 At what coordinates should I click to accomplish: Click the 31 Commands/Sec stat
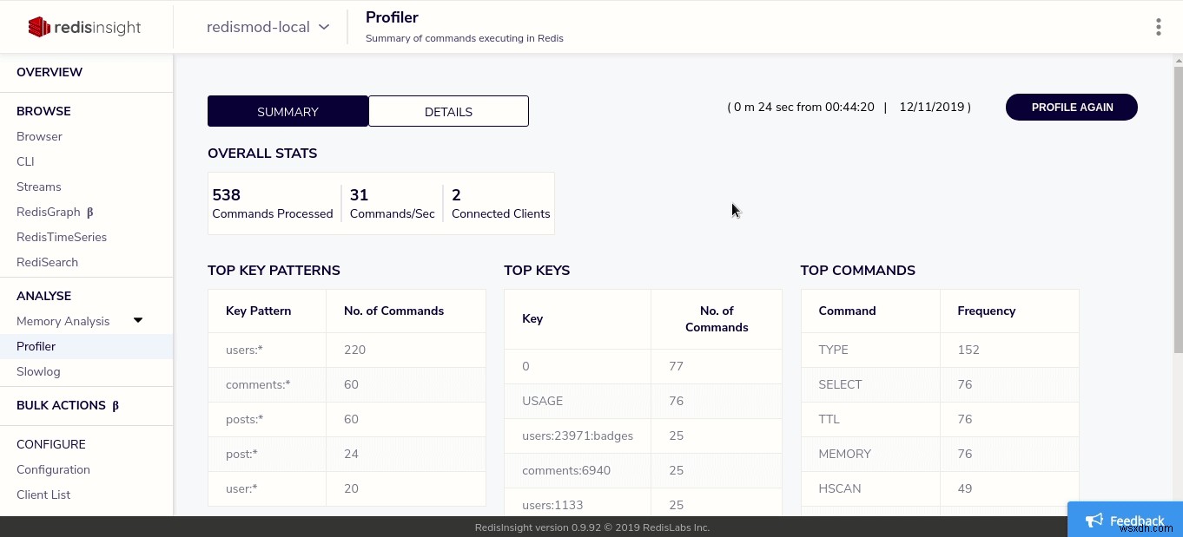click(392, 204)
